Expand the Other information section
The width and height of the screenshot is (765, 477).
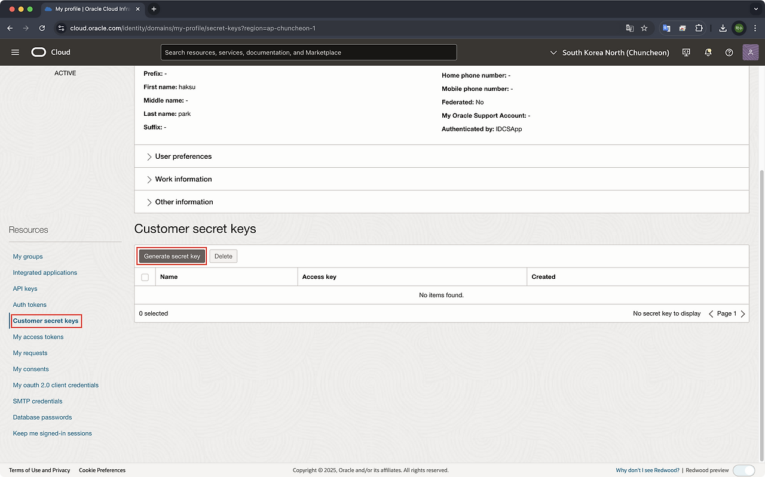point(183,202)
